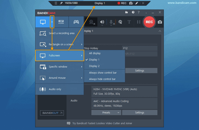Choose Specific window menu entry
199x130 pixels.
coord(60,67)
